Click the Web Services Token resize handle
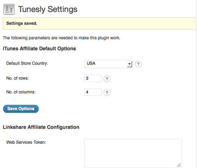 tap(179, 165)
